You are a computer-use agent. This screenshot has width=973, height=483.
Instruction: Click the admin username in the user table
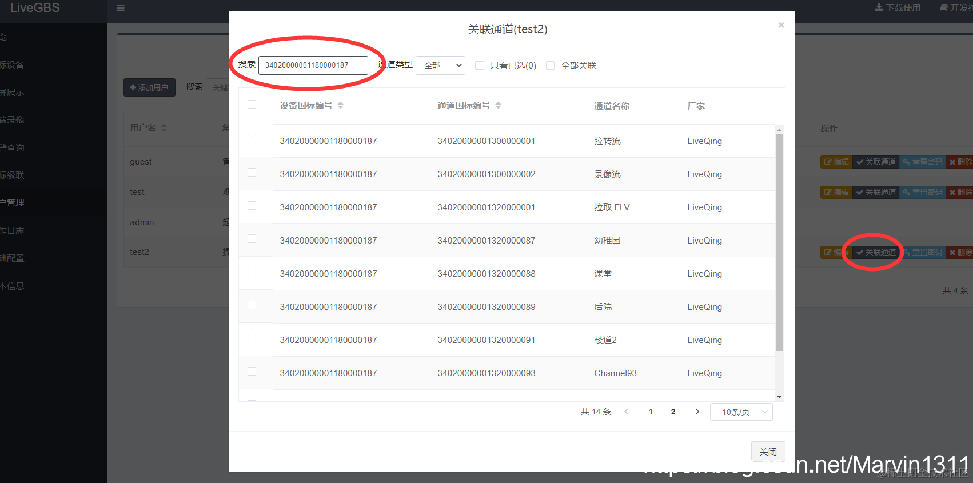(x=142, y=222)
